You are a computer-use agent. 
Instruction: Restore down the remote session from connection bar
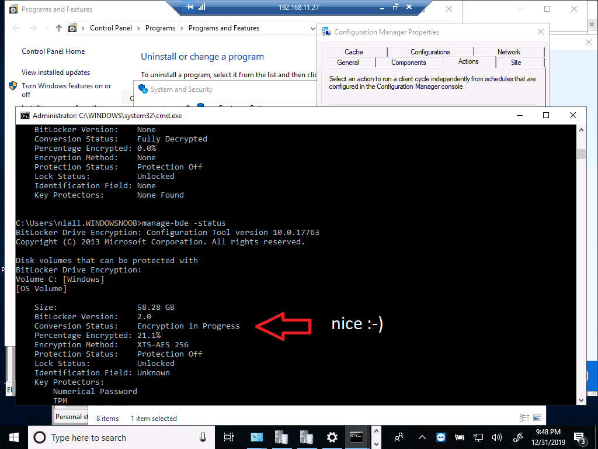(395, 7)
